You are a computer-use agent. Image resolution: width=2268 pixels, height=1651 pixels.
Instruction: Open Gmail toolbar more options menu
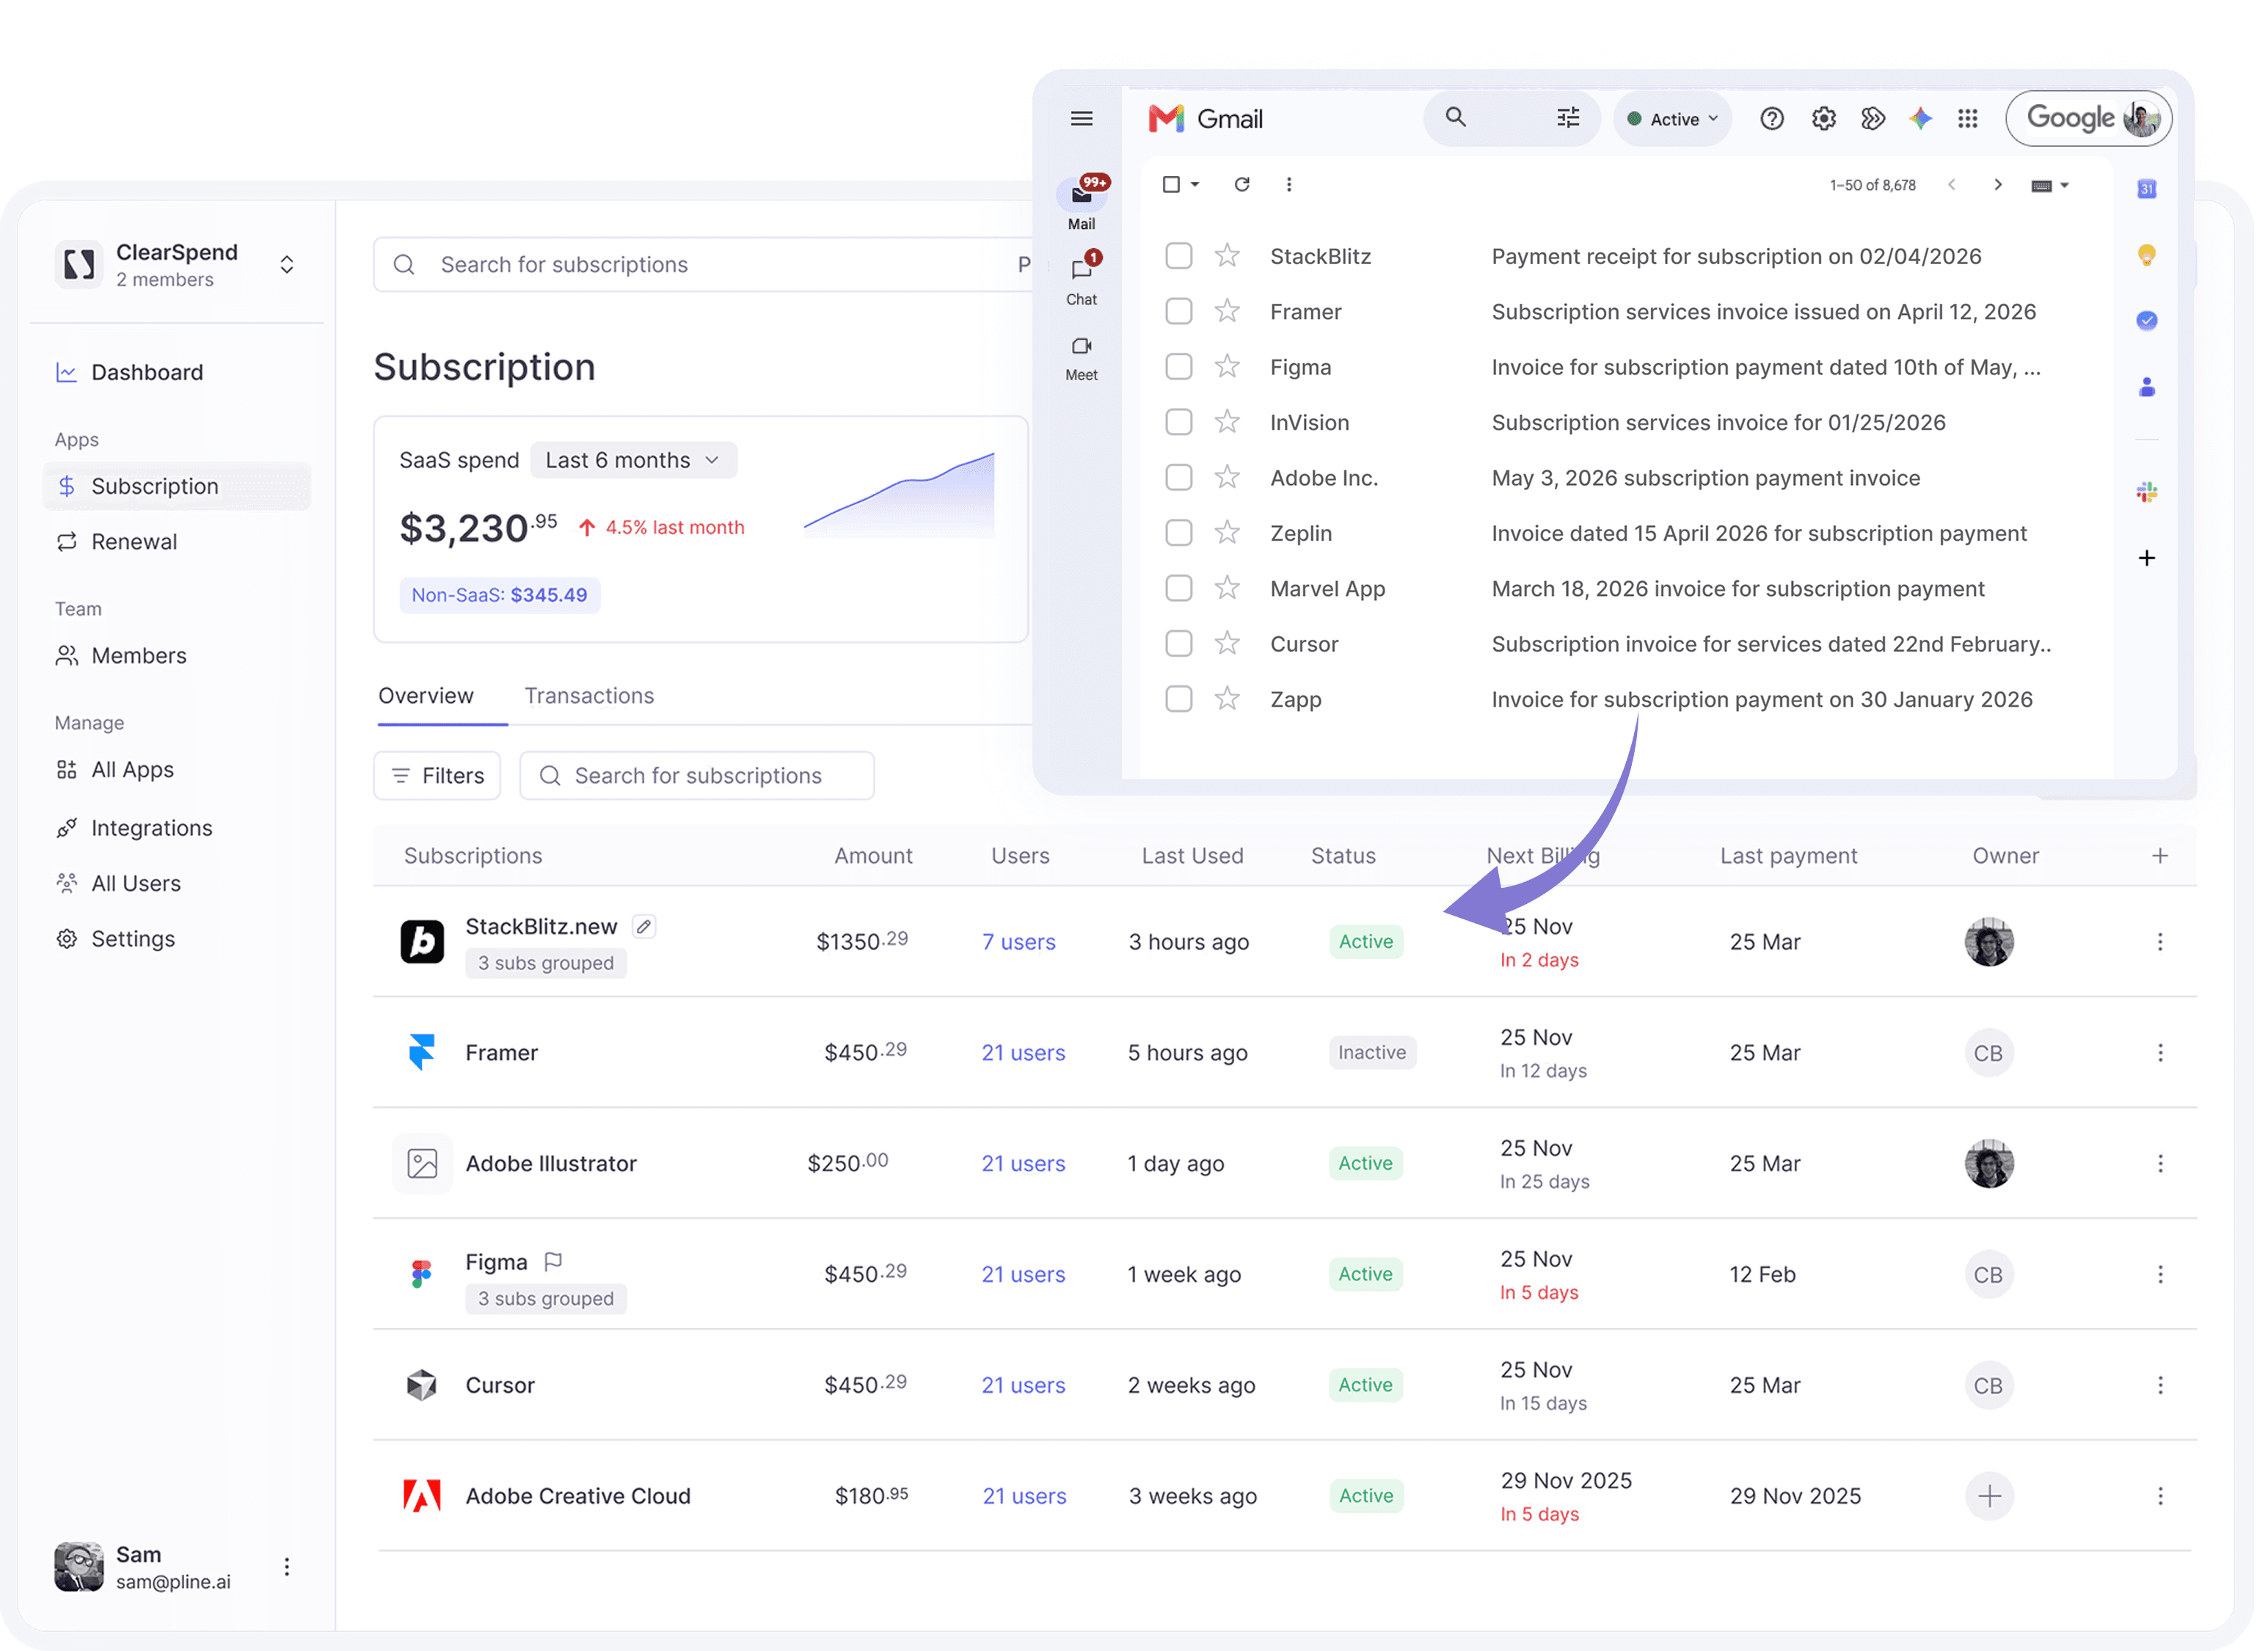(x=1288, y=184)
